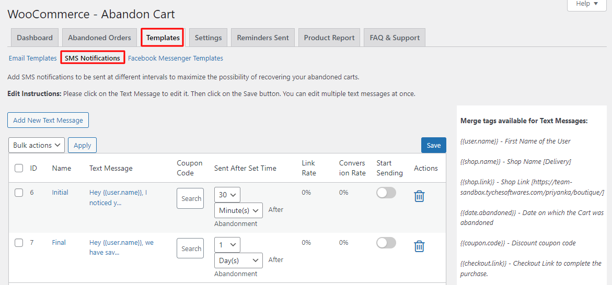Check the select-all checkbox in table header
This screenshot has height=285, width=612.
pos(19,168)
